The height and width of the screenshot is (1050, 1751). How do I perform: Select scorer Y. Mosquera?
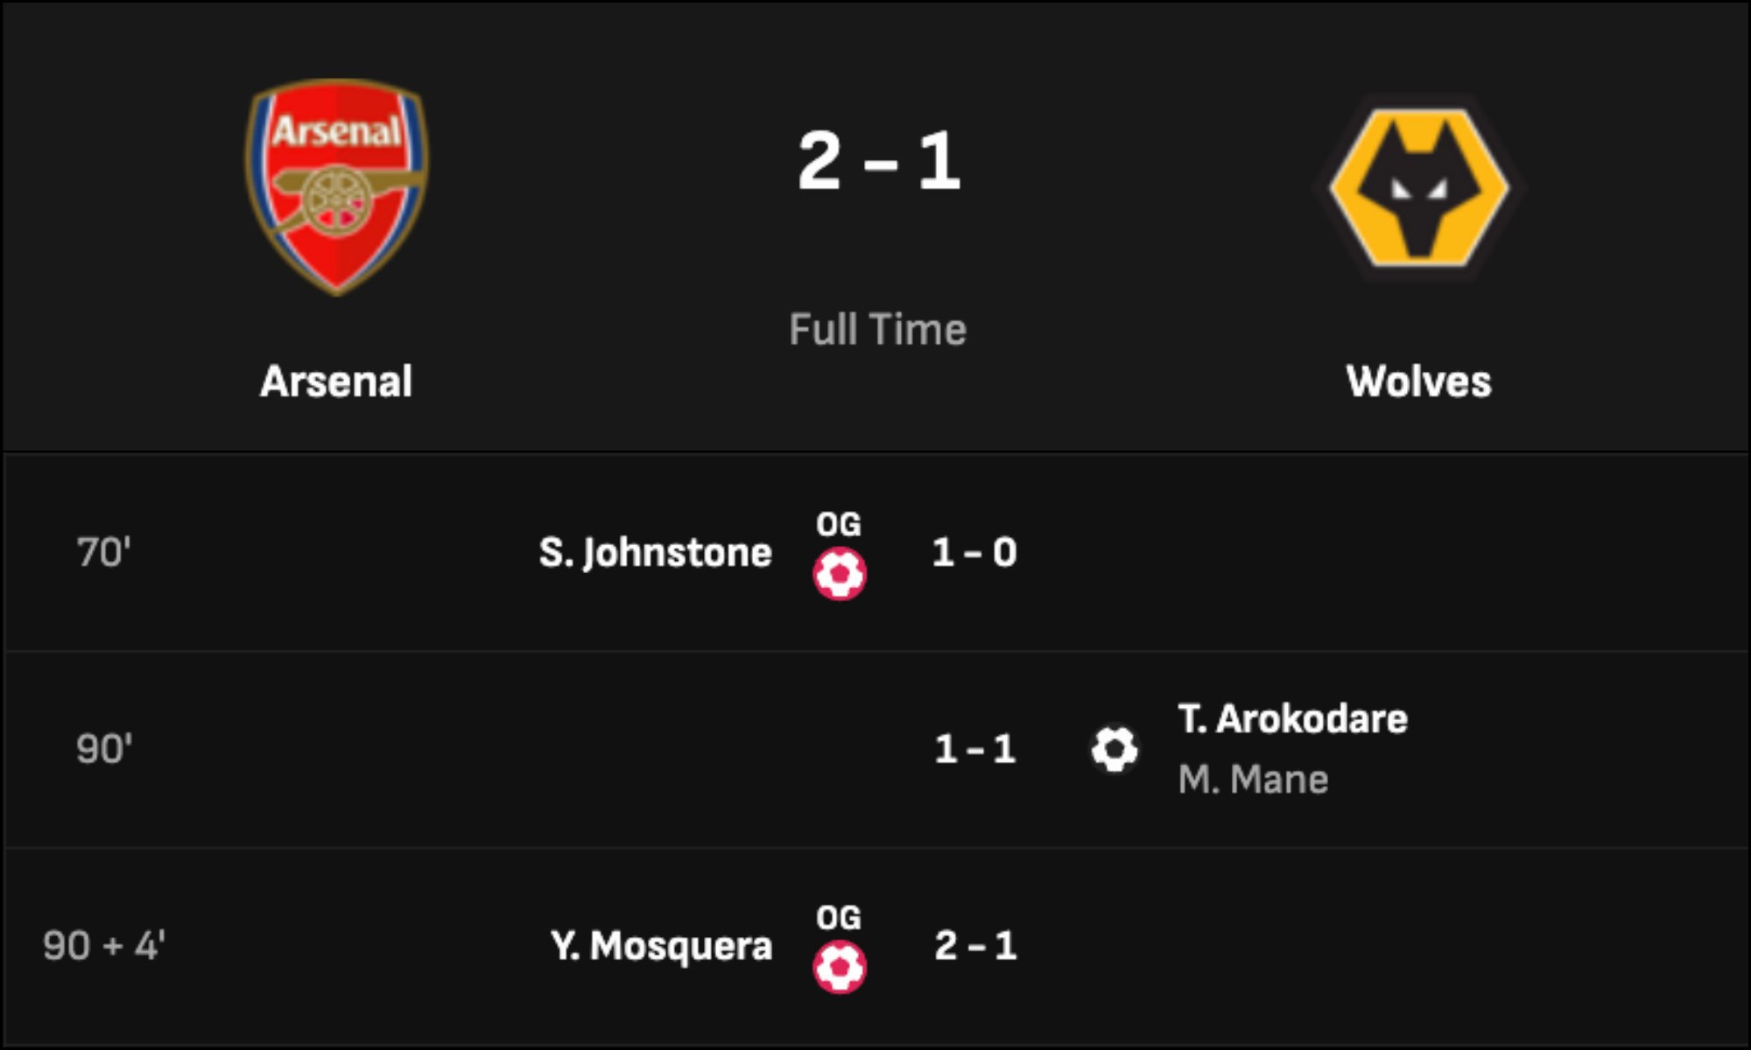(x=662, y=946)
